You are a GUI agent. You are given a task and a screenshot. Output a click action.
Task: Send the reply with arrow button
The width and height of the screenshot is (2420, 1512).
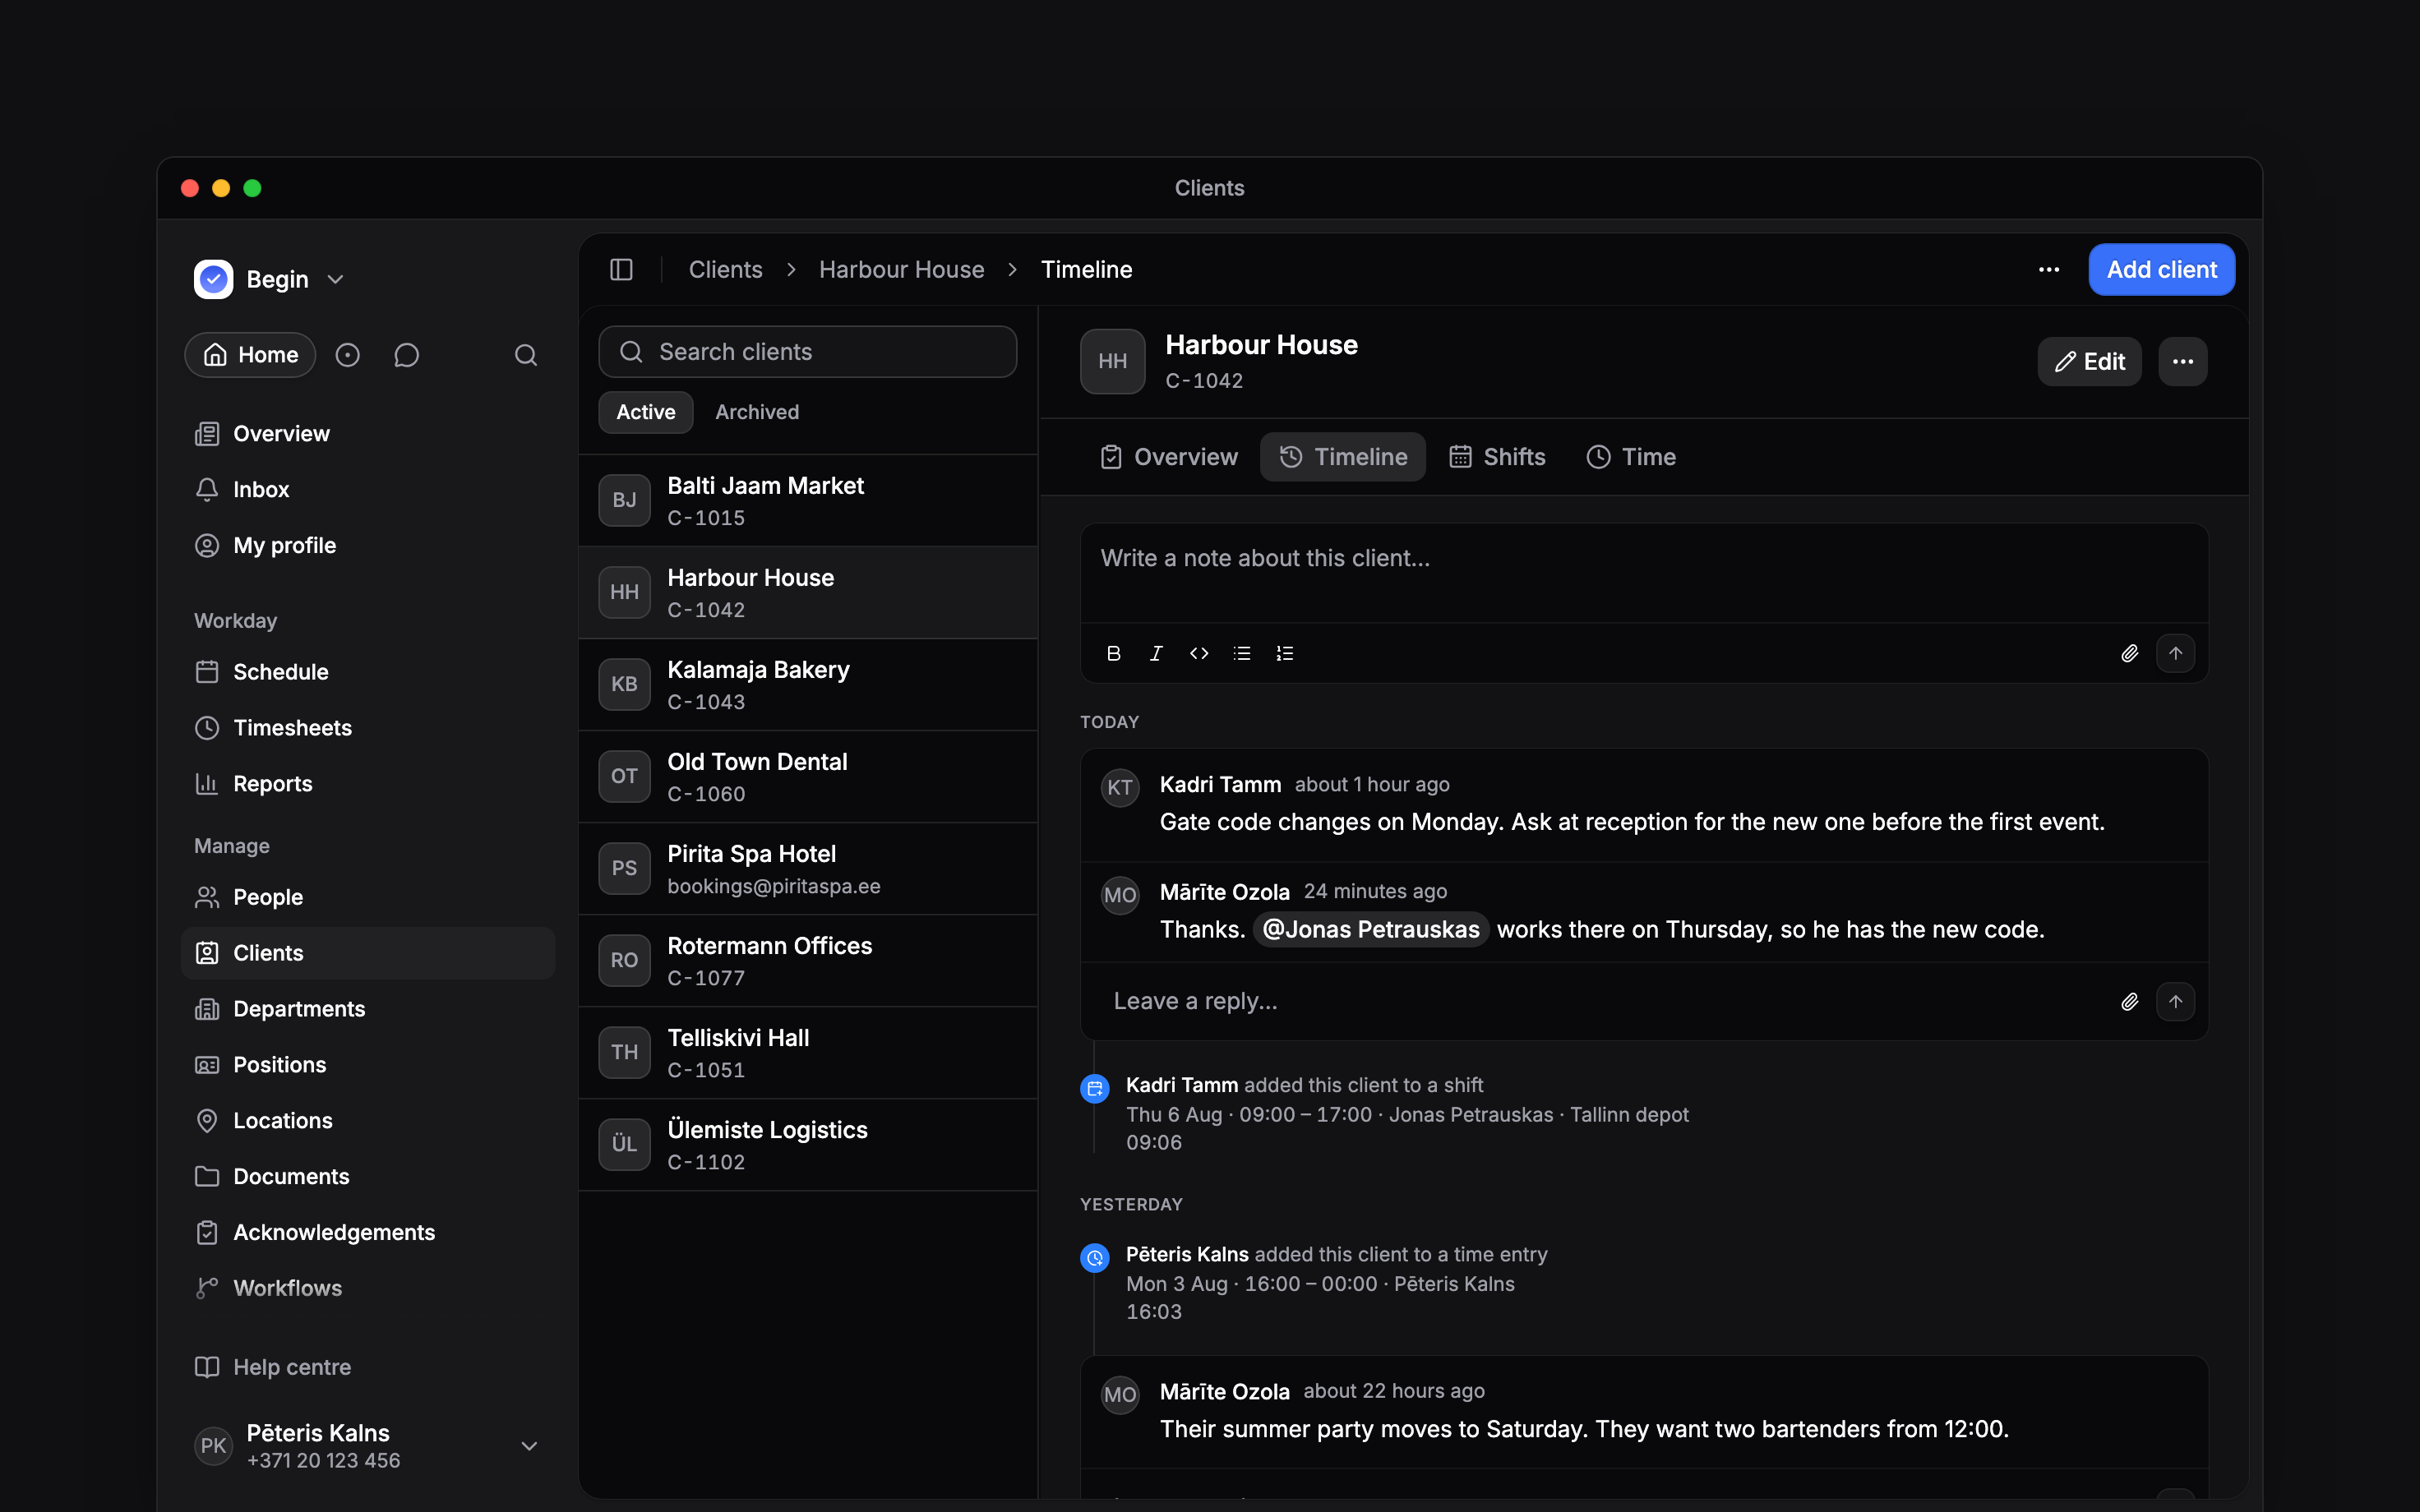(2176, 1001)
